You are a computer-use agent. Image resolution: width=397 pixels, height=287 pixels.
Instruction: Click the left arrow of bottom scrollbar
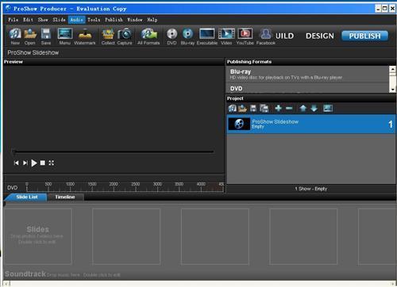tap(7, 284)
